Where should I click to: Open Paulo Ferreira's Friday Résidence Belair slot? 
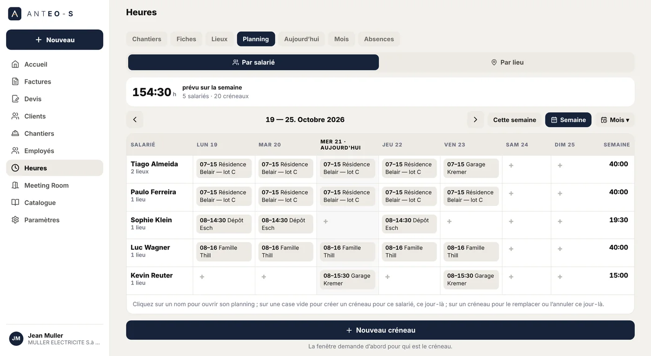[472, 196]
